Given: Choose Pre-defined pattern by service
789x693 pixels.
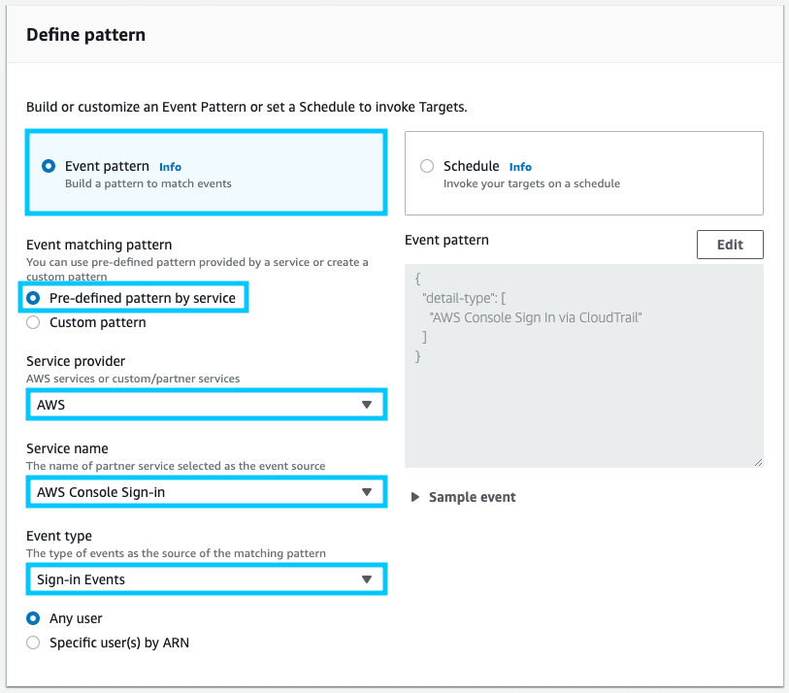Looking at the screenshot, I should click(33, 298).
